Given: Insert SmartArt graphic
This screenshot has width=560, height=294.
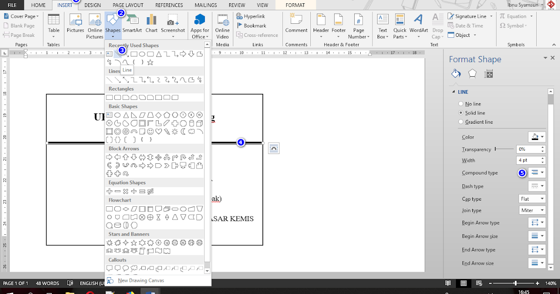Looking at the screenshot, I should [133, 23].
